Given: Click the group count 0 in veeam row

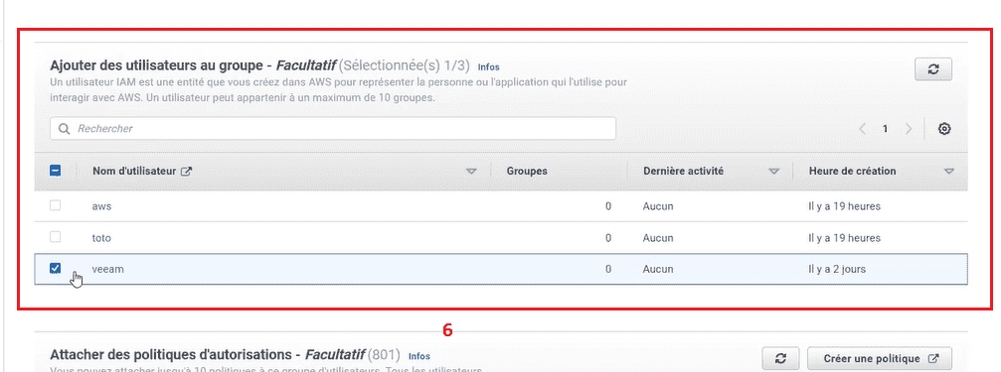Looking at the screenshot, I should point(608,269).
